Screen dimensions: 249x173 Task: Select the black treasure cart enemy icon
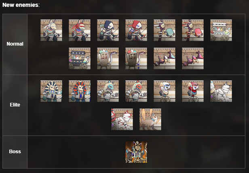pos(80,58)
